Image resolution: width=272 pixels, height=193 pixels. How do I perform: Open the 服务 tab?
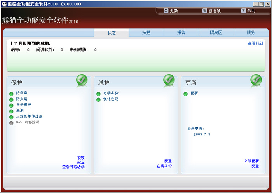(x=251, y=33)
